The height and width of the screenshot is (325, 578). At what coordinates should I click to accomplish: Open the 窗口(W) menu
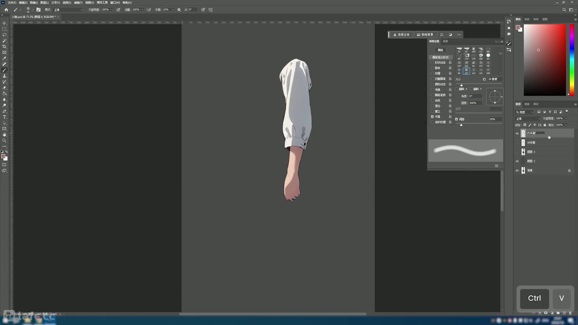[115, 2]
